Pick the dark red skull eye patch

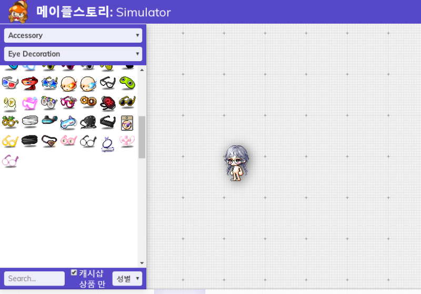(108, 103)
